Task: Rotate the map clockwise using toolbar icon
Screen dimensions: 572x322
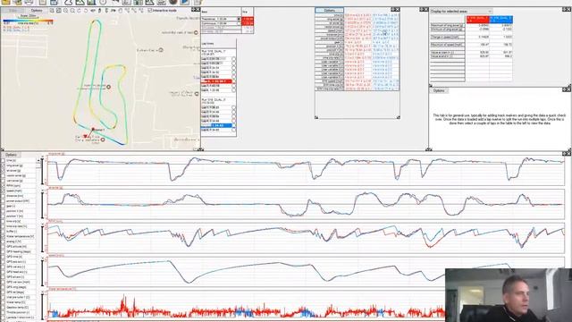Action: coord(86,10)
